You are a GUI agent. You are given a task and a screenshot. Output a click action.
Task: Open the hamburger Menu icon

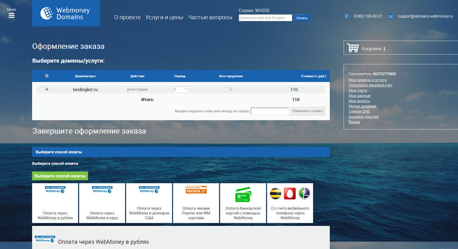pyautogui.click(x=11, y=15)
